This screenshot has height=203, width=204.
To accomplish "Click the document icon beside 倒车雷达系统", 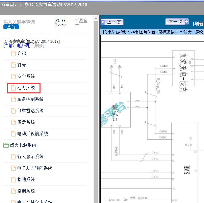I will pos(14,111).
